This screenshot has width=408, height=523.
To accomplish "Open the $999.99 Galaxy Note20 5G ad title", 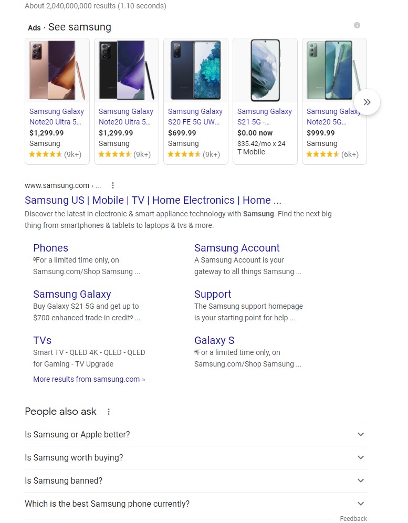I will pyautogui.click(x=333, y=116).
